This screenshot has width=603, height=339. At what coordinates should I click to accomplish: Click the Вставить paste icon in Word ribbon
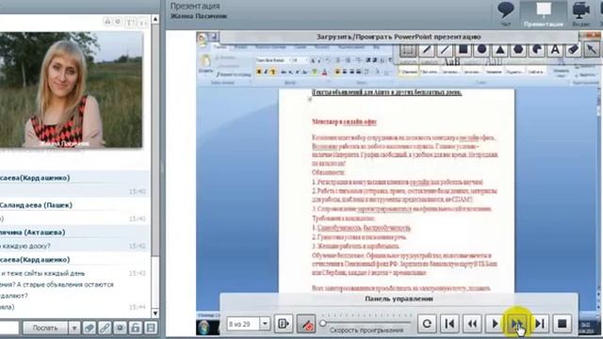(205, 63)
